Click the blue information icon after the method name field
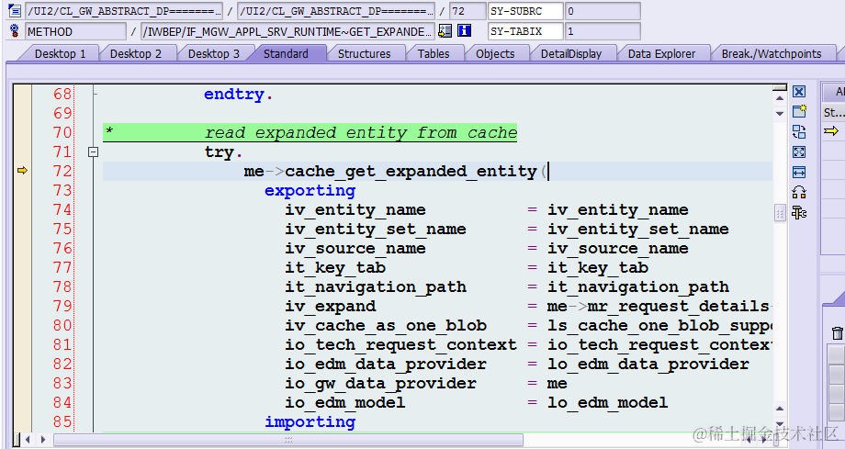Image resolution: width=845 pixels, height=449 pixels. (x=464, y=30)
